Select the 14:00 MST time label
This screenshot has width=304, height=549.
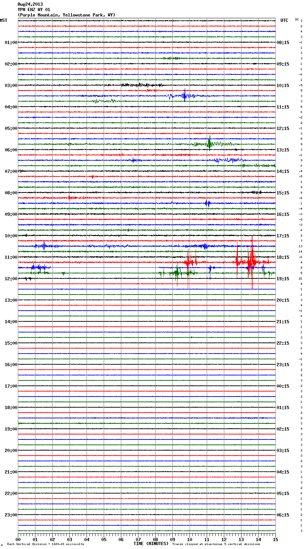click(x=11, y=322)
